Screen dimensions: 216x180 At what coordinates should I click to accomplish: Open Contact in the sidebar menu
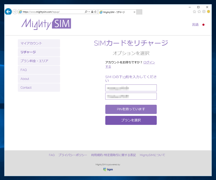point(39,87)
